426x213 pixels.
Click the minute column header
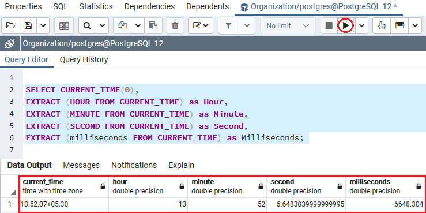227,186
